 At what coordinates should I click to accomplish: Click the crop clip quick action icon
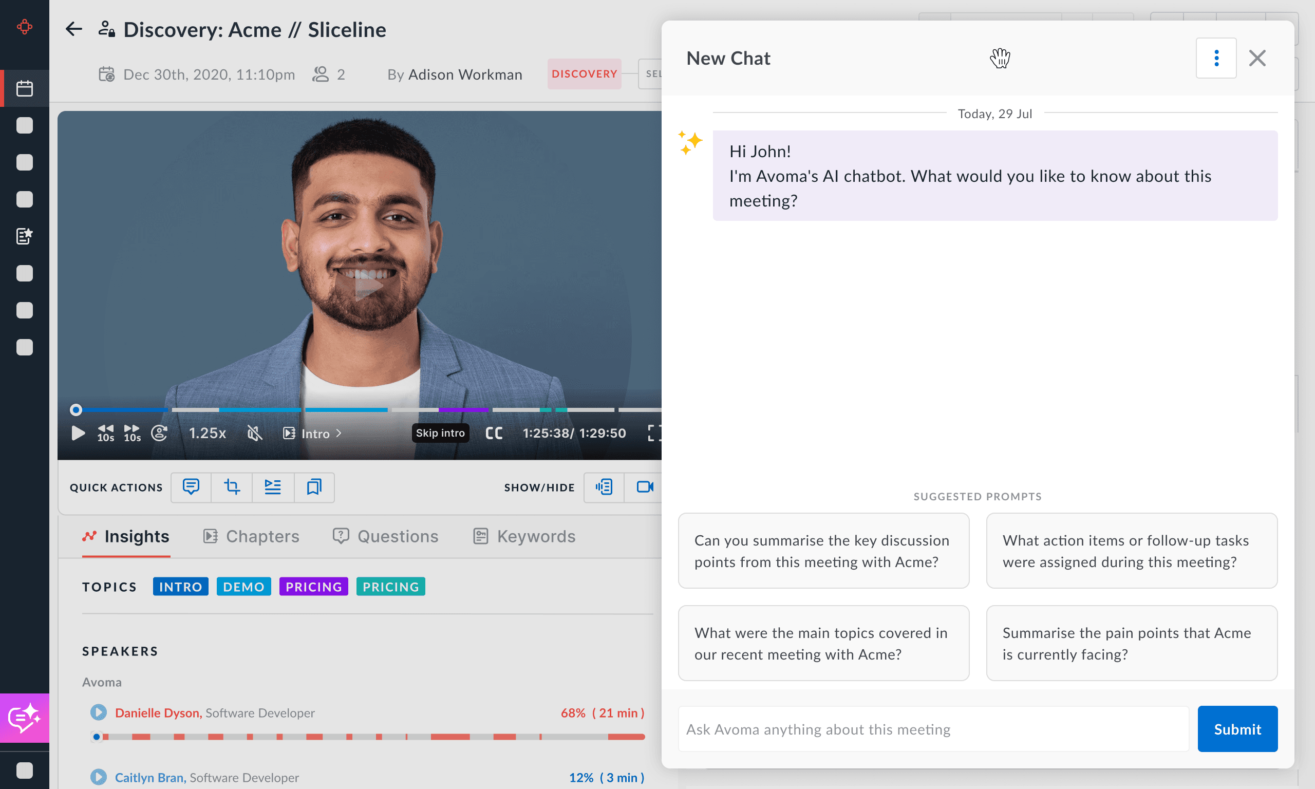click(232, 487)
